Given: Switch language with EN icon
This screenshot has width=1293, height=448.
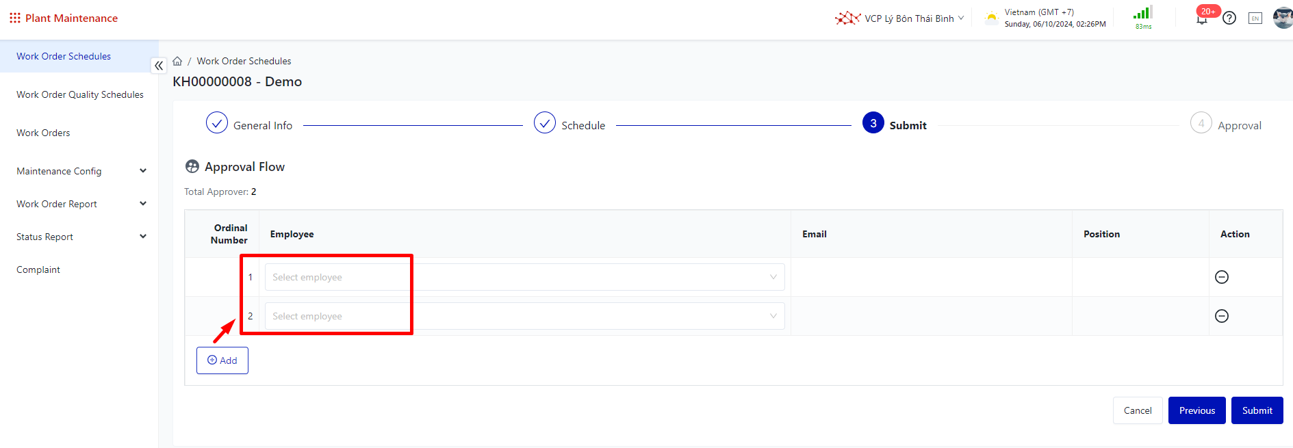Looking at the screenshot, I should coord(1255,18).
